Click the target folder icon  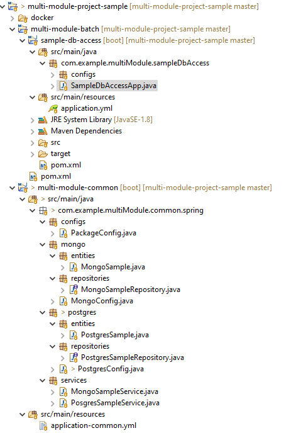click(43, 154)
